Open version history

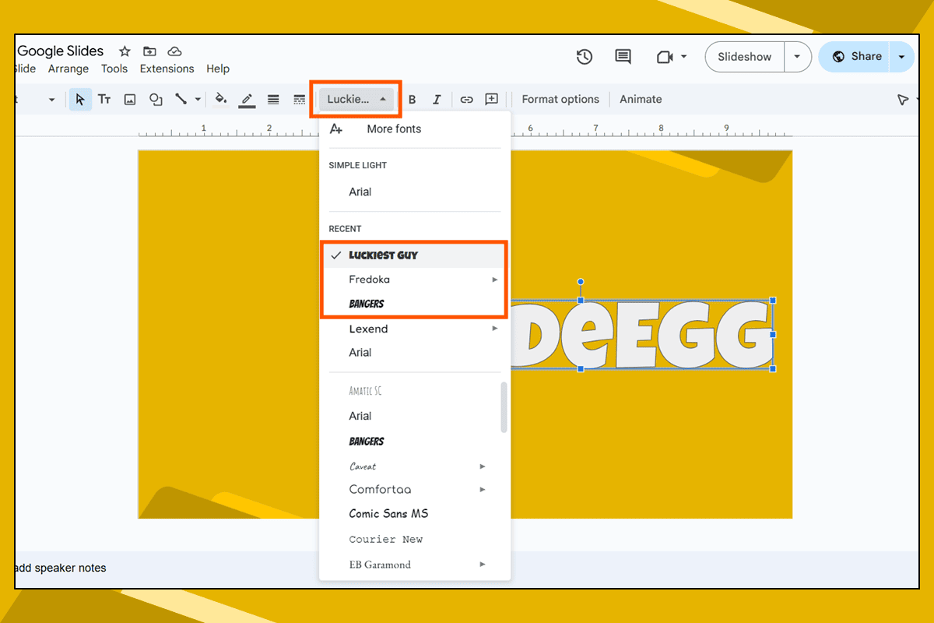(584, 56)
